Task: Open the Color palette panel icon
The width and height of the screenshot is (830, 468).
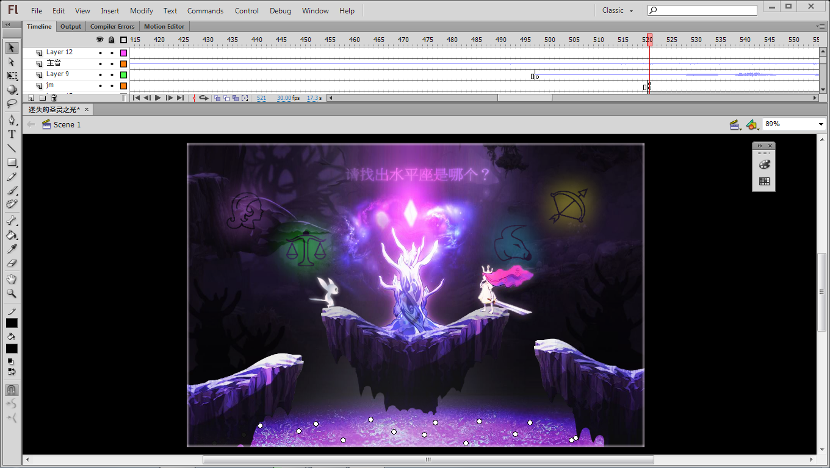Action: pos(764,165)
